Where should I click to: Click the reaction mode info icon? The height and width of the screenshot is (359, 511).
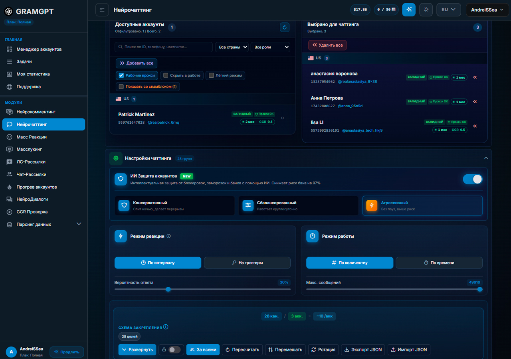[x=168, y=236]
